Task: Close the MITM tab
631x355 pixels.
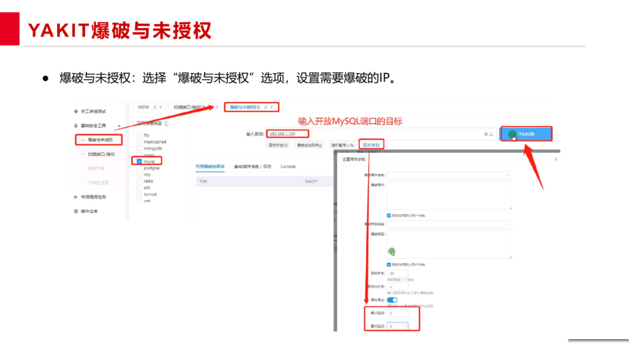Action: point(161,107)
